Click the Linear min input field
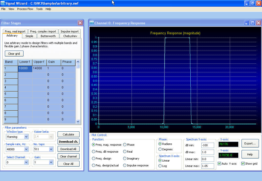 tap(208, 159)
